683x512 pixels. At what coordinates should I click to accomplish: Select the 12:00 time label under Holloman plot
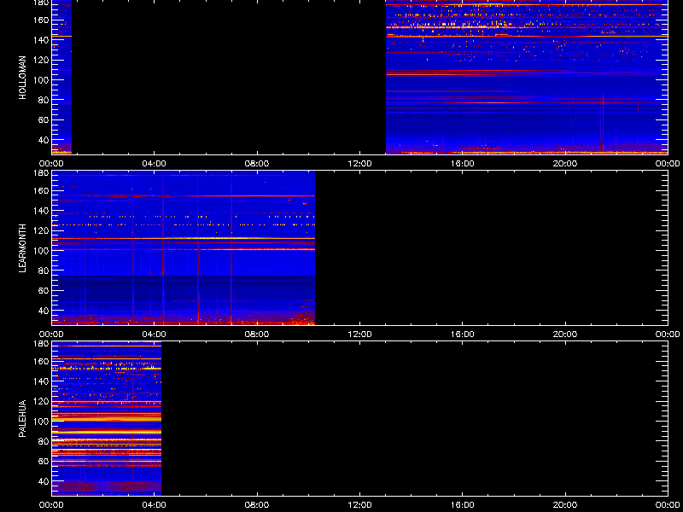359,164
